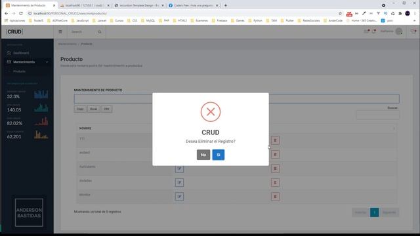Viewport: 420px width, 236px height.
Task: Open the NodeJS bookmarks folder
Action: pos(36,20)
